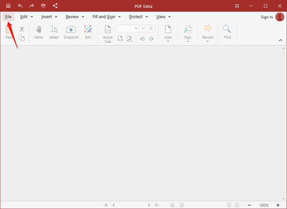Open the Sign tool dropdown
287x209 pixels.
pos(188,33)
